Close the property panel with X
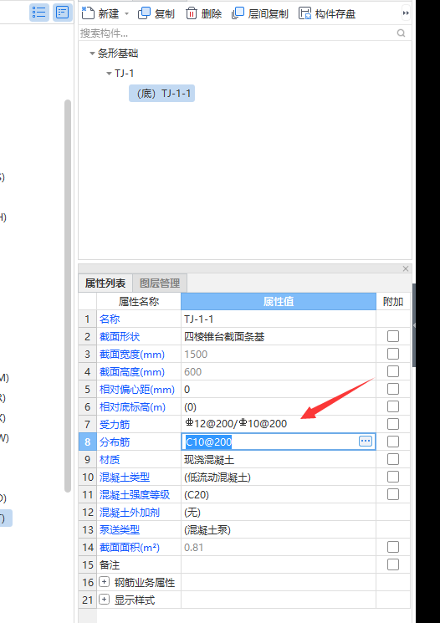This screenshot has width=440, height=623. coord(406,268)
